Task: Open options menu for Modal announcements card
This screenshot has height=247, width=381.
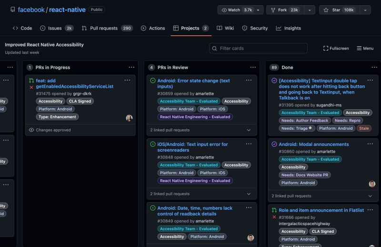Action: (x=371, y=144)
